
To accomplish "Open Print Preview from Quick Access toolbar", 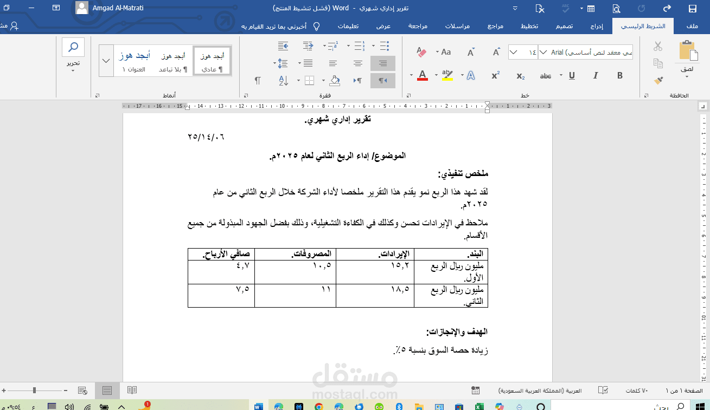I will point(616,8).
